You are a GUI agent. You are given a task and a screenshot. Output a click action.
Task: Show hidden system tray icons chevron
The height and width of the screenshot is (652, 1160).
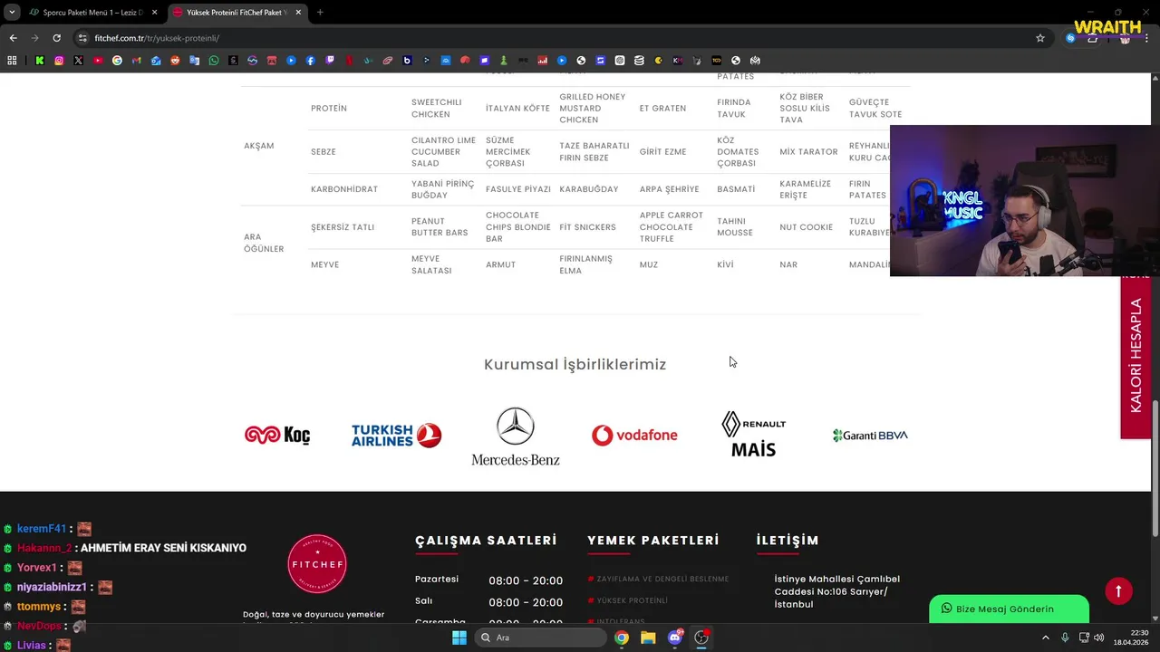click(x=1046, y=638)
